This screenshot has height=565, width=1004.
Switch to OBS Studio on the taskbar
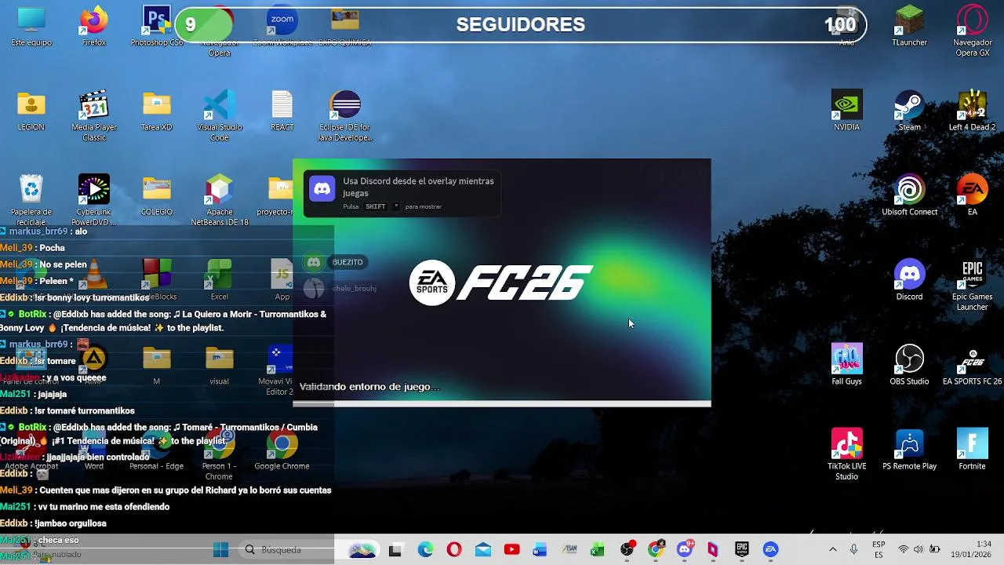627,550
